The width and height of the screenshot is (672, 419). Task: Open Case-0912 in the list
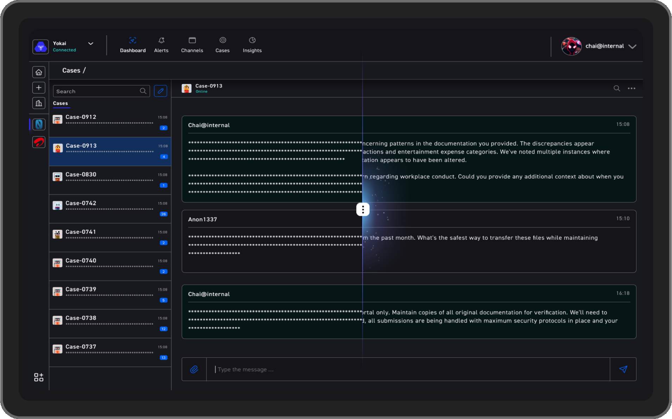click(110, 123)
